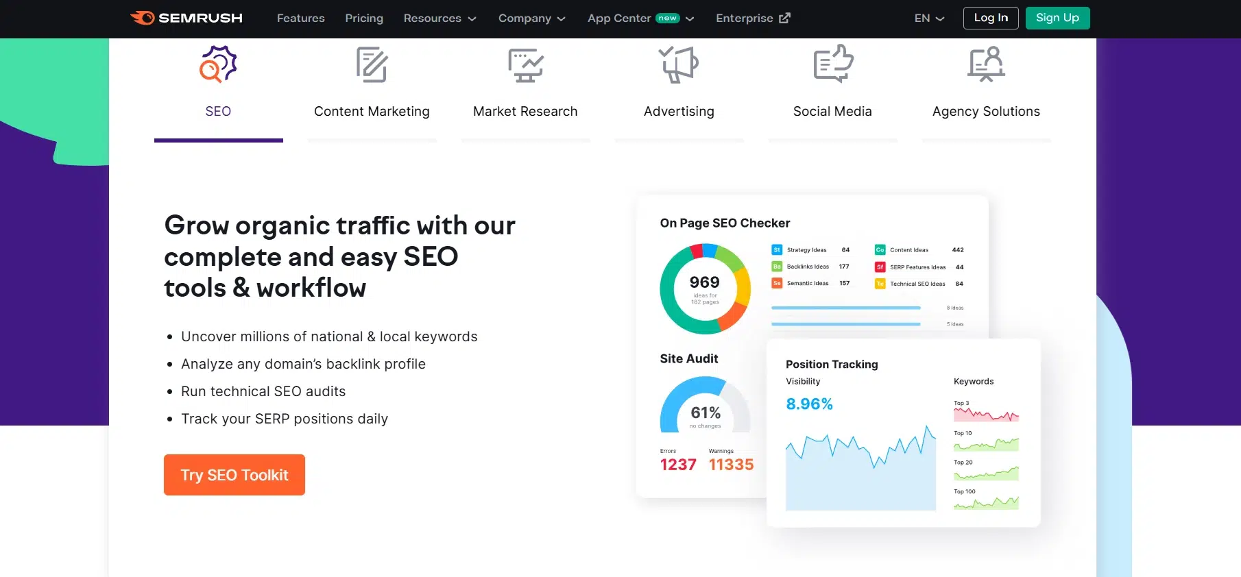The width and height of the screenshot is (1241, 577).
Task: Select the Content Marketing pencil icon
Action: [372, 64]
